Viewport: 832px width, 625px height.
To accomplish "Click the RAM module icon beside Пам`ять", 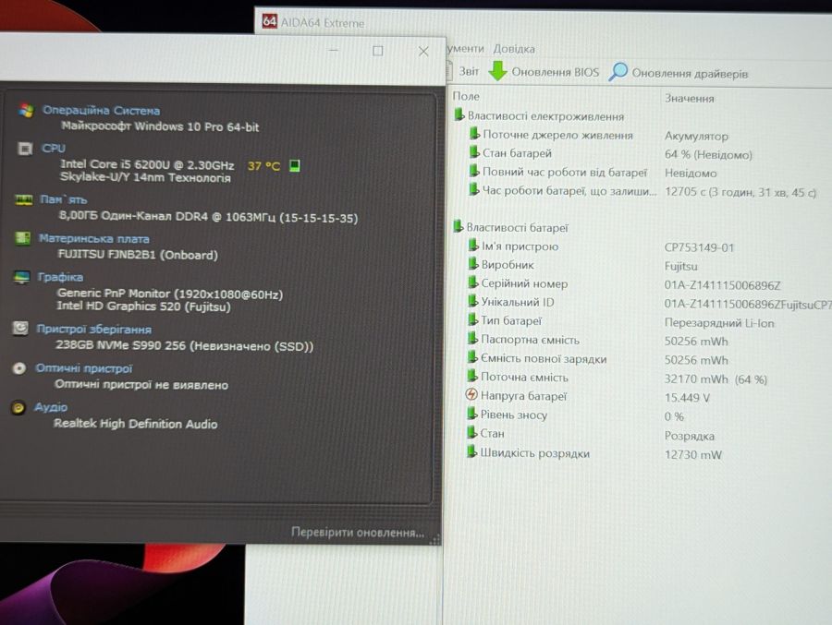I will (x=23, y=199).
